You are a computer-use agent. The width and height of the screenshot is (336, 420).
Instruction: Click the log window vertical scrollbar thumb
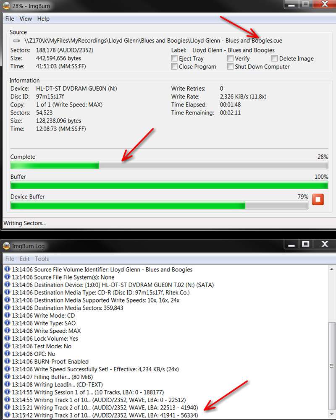pos(332,365)
